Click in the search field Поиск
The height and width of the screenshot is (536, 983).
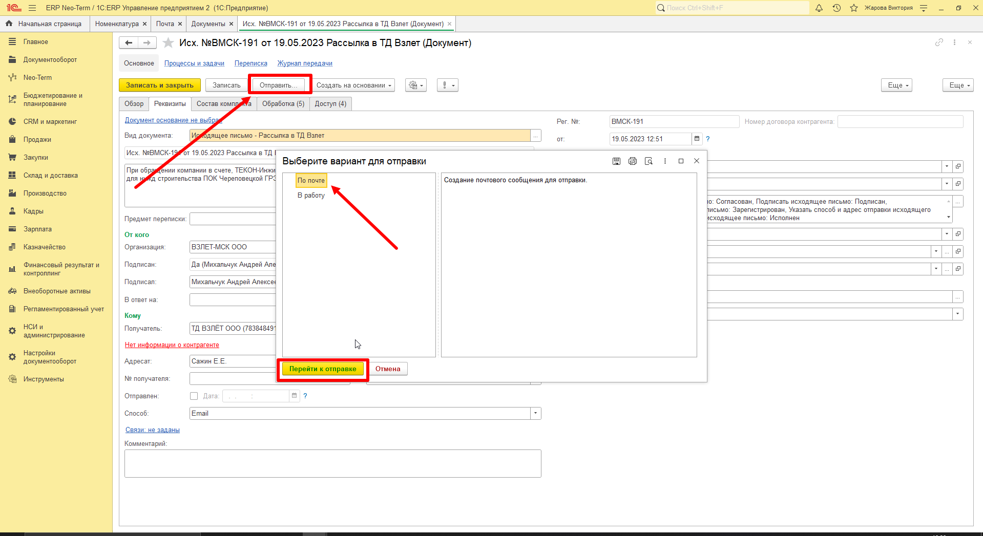(x=733, y=8)
